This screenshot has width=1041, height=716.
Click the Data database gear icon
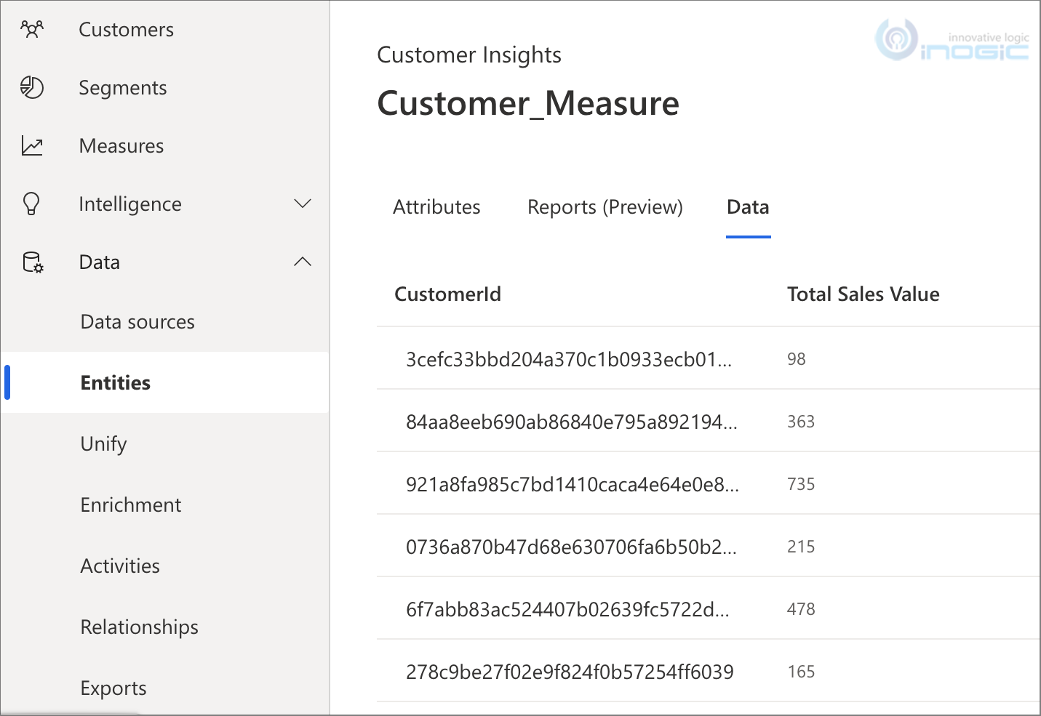coord(33,262)
